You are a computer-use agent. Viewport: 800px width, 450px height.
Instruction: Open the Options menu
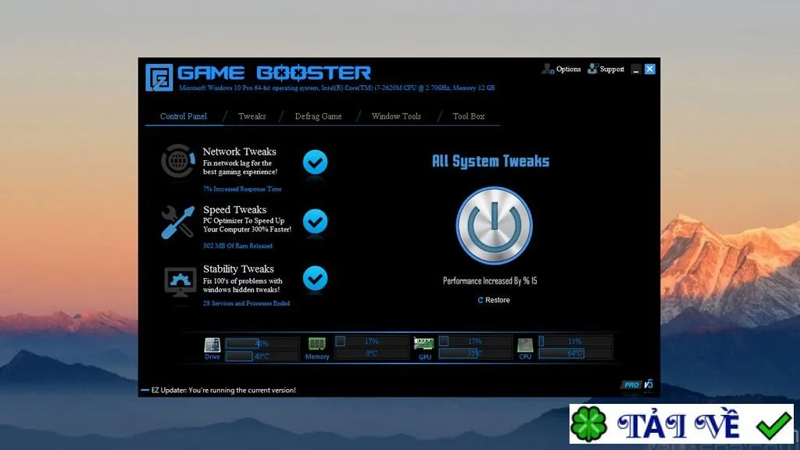[x=561, y=69]
